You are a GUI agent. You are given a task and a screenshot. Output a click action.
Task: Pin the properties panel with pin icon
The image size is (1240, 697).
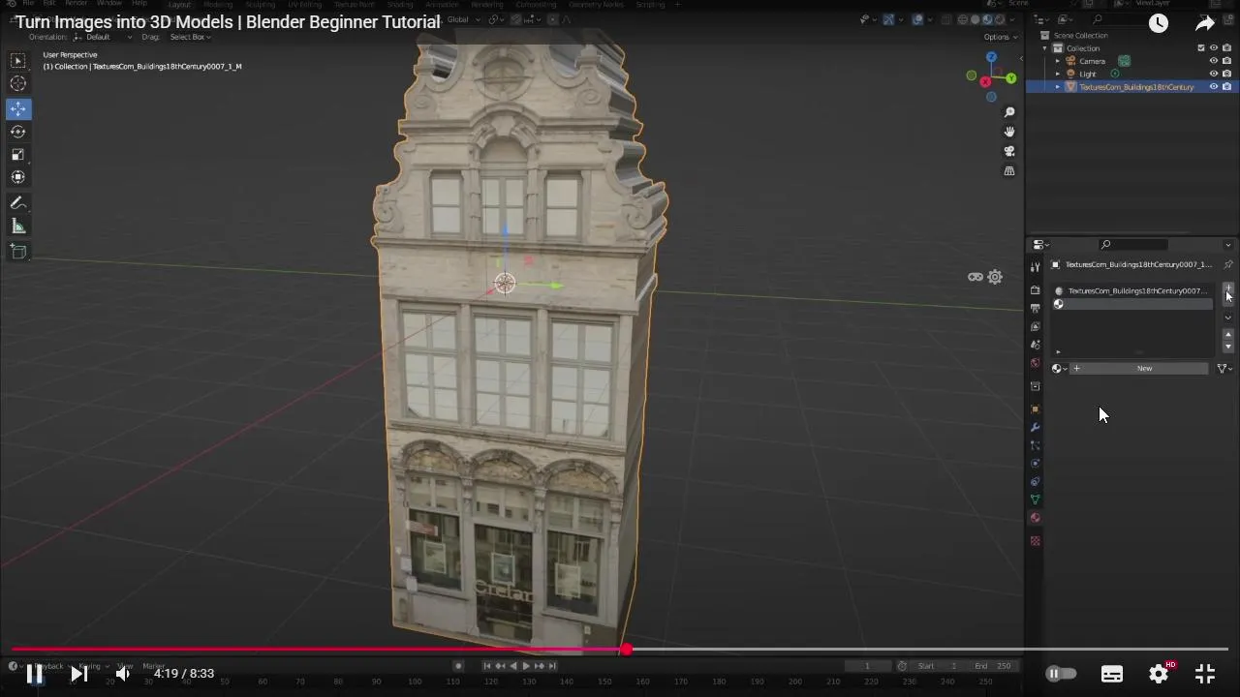coord(1227,264)
